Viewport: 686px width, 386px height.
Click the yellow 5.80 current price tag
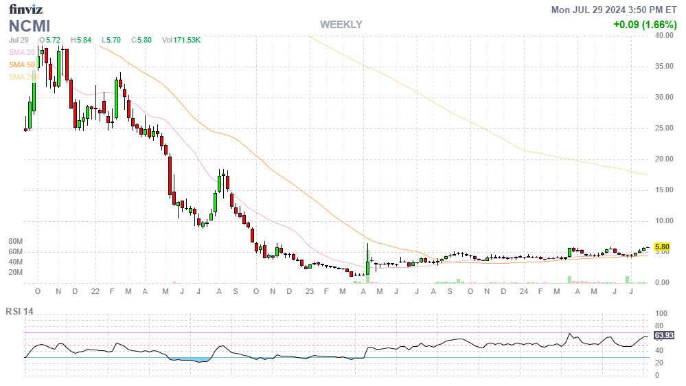point(661,247)
